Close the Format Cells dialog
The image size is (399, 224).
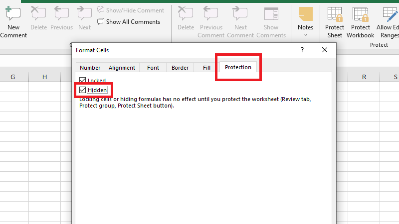point(325,50)
